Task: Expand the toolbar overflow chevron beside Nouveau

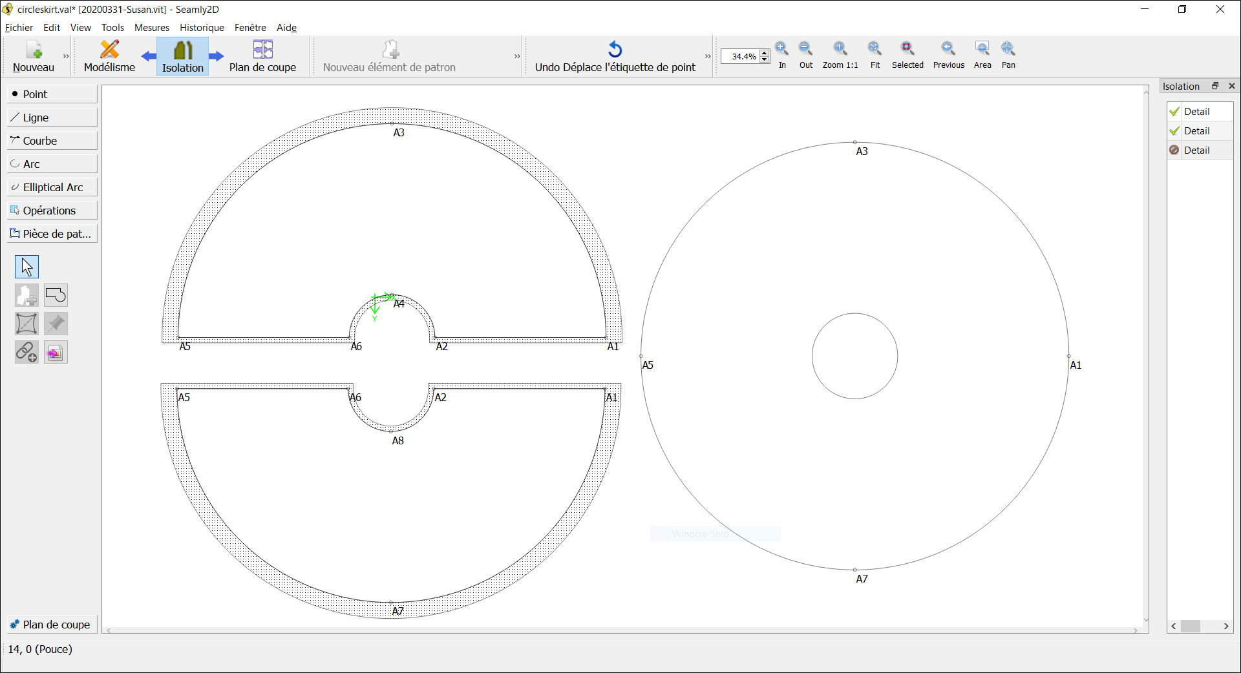Action: click(66, 57)
